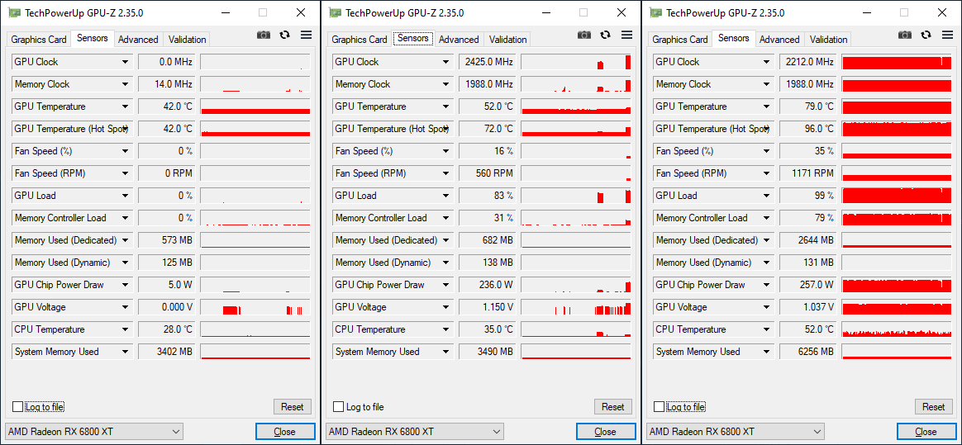Switch to the Graphics Card tab in the leftmost window
This screenshot has height=445, width=962.
point(39,40)
